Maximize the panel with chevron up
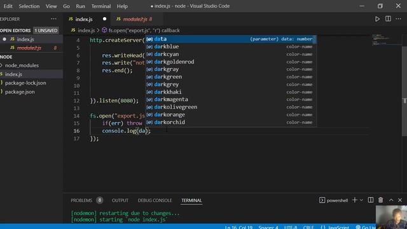The image size is (407, 229). click(391, 200)
